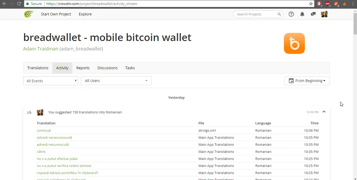357x180 pixels.
Task: Open user profile avatar in header
Action: click(324, 14)
